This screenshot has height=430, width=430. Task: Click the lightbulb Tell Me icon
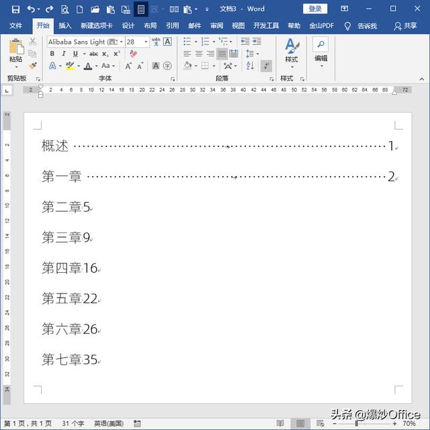point(347,26)
